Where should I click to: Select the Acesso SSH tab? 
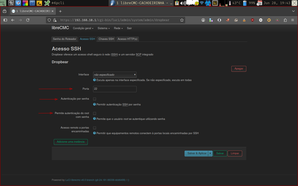[x=87, y=39]
